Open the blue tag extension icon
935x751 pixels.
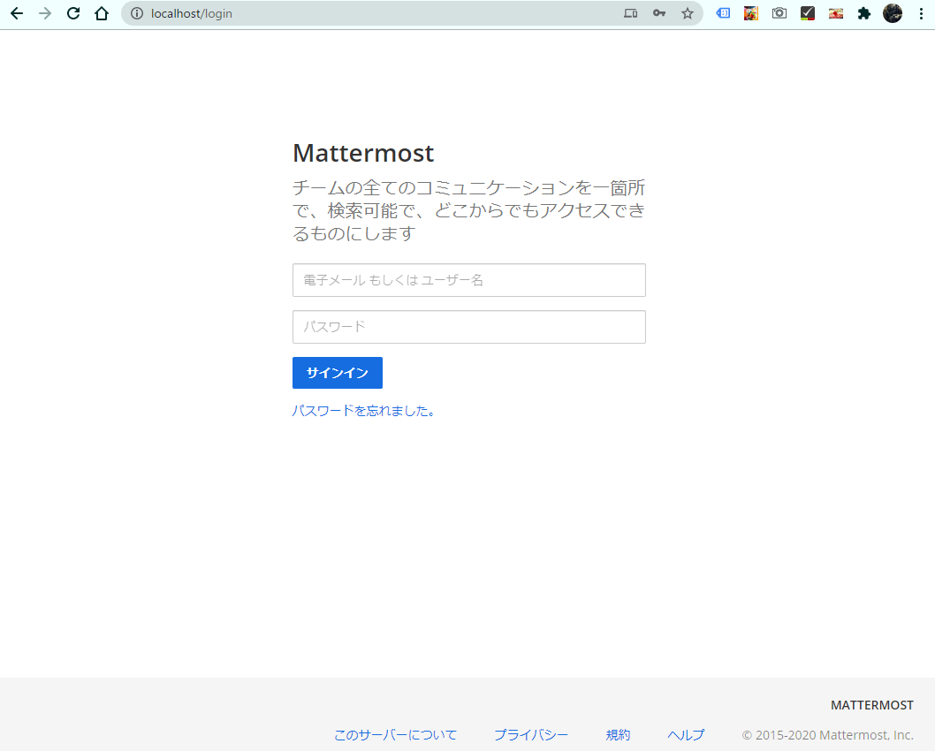pos(723,13)
